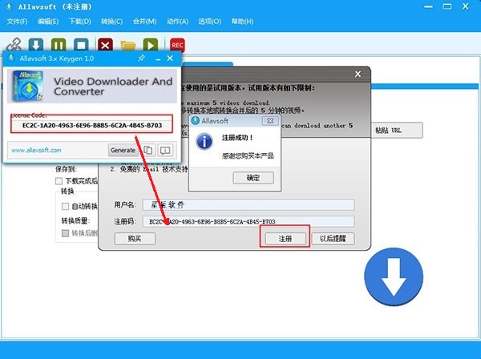
Task: Click the 确定 button in success dialog
Action: click(253, 178)
